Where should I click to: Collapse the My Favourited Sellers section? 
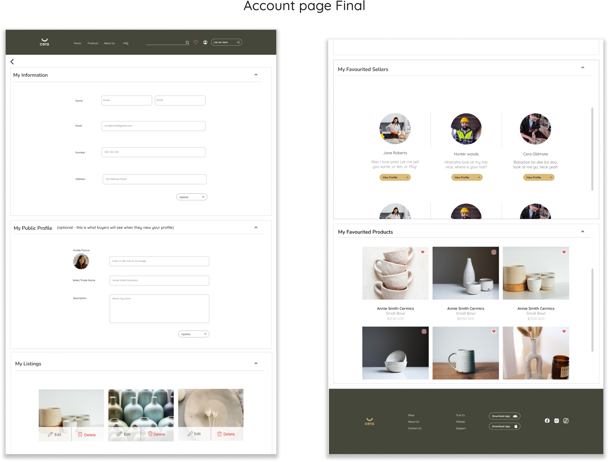click(x=582, y=67)
